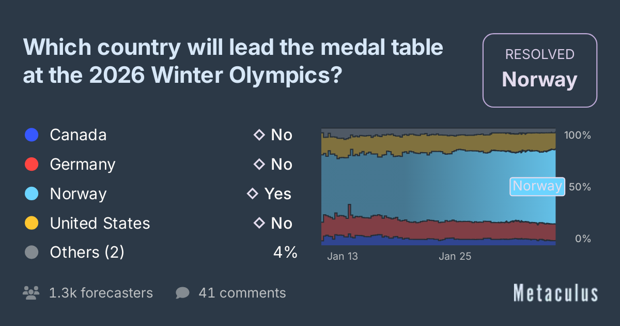This screenshot has width=620, height=326.
Task: Click the Norway label on the chart
Action: click(x=537, y=186)
